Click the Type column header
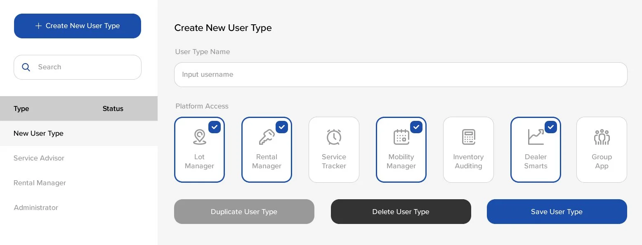642x245 pixels. tap(21, 109)
